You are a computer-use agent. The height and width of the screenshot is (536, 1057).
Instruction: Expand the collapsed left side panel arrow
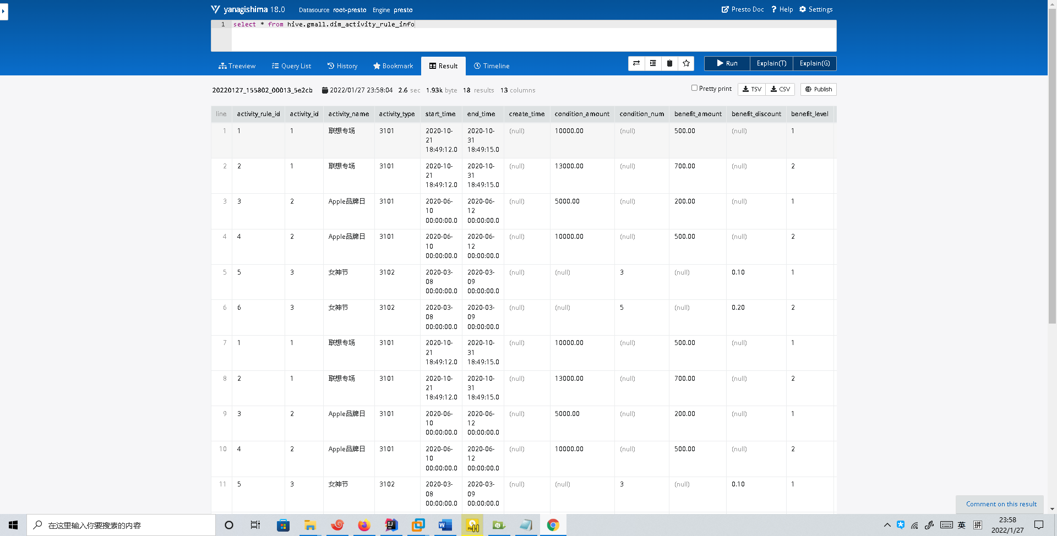point(3,11)
